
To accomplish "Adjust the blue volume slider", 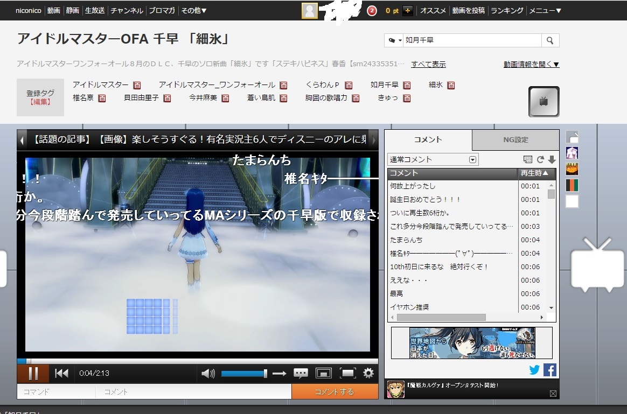I will click(244, 374).
